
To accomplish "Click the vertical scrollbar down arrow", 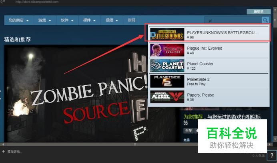I will click(275, 139).
